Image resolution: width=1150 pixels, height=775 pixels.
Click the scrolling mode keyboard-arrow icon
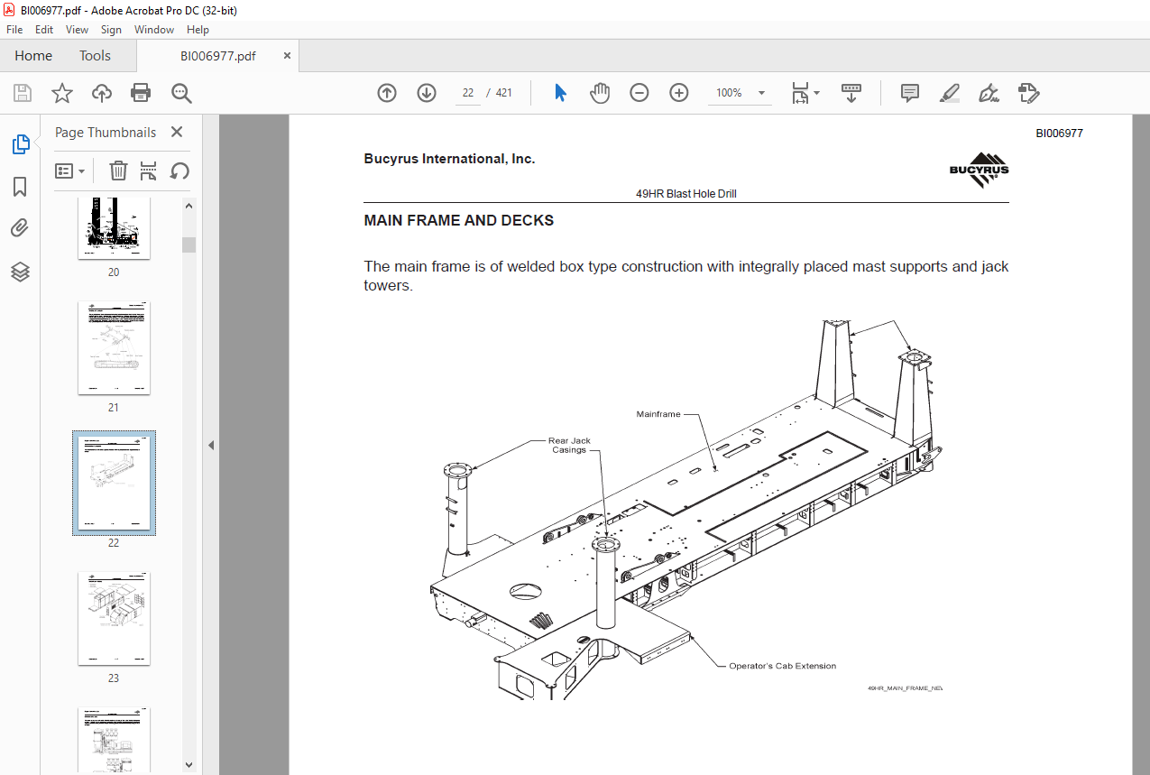(851, 93)
